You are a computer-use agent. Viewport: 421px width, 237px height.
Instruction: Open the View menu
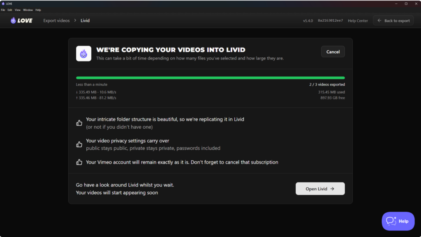tap(17, 10)
